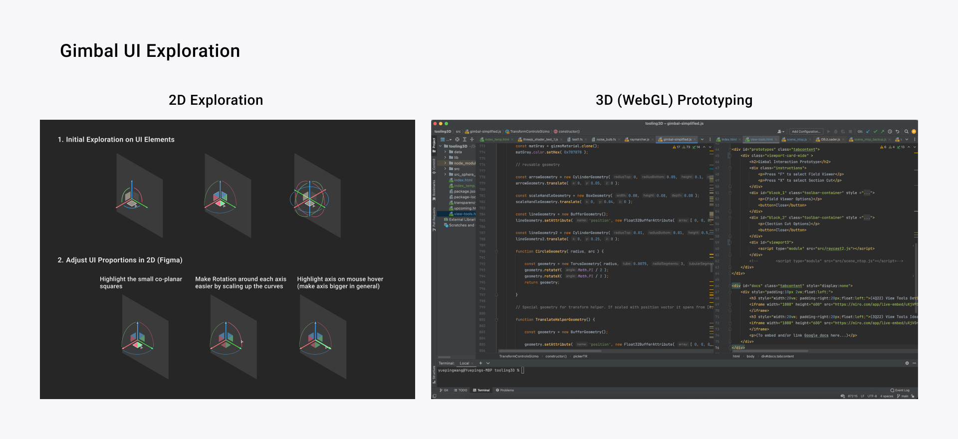Open Search Everywhere magnifier icon
958x439 pixels.
coord(906,132)
